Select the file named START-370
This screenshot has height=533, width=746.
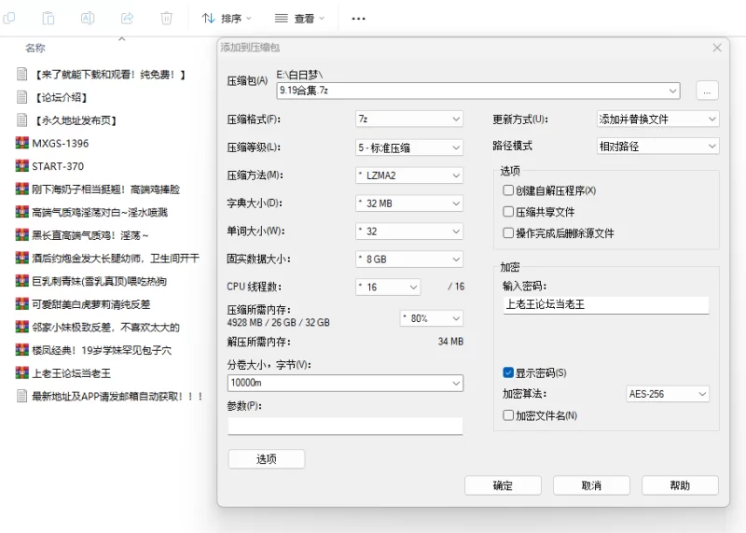[x=58, y=166]
